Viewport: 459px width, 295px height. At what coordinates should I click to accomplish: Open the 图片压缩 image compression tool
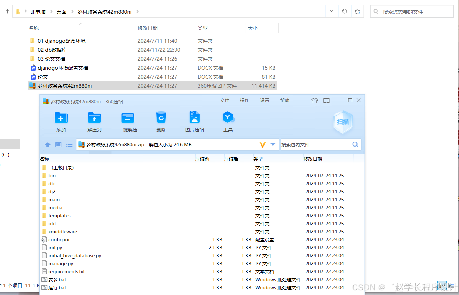point(195,117)
